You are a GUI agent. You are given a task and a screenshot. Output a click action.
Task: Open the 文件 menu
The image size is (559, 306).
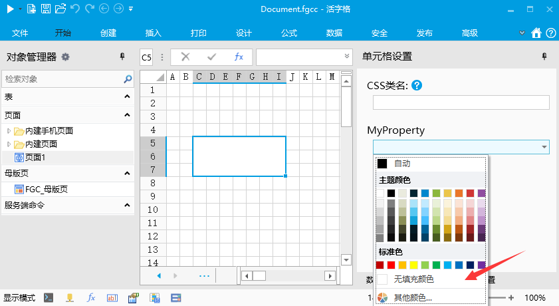coord(19,33)
